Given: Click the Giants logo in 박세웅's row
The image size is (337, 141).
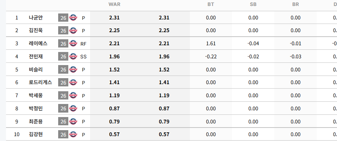Looking at the screenshot, I should pos(73,96).
